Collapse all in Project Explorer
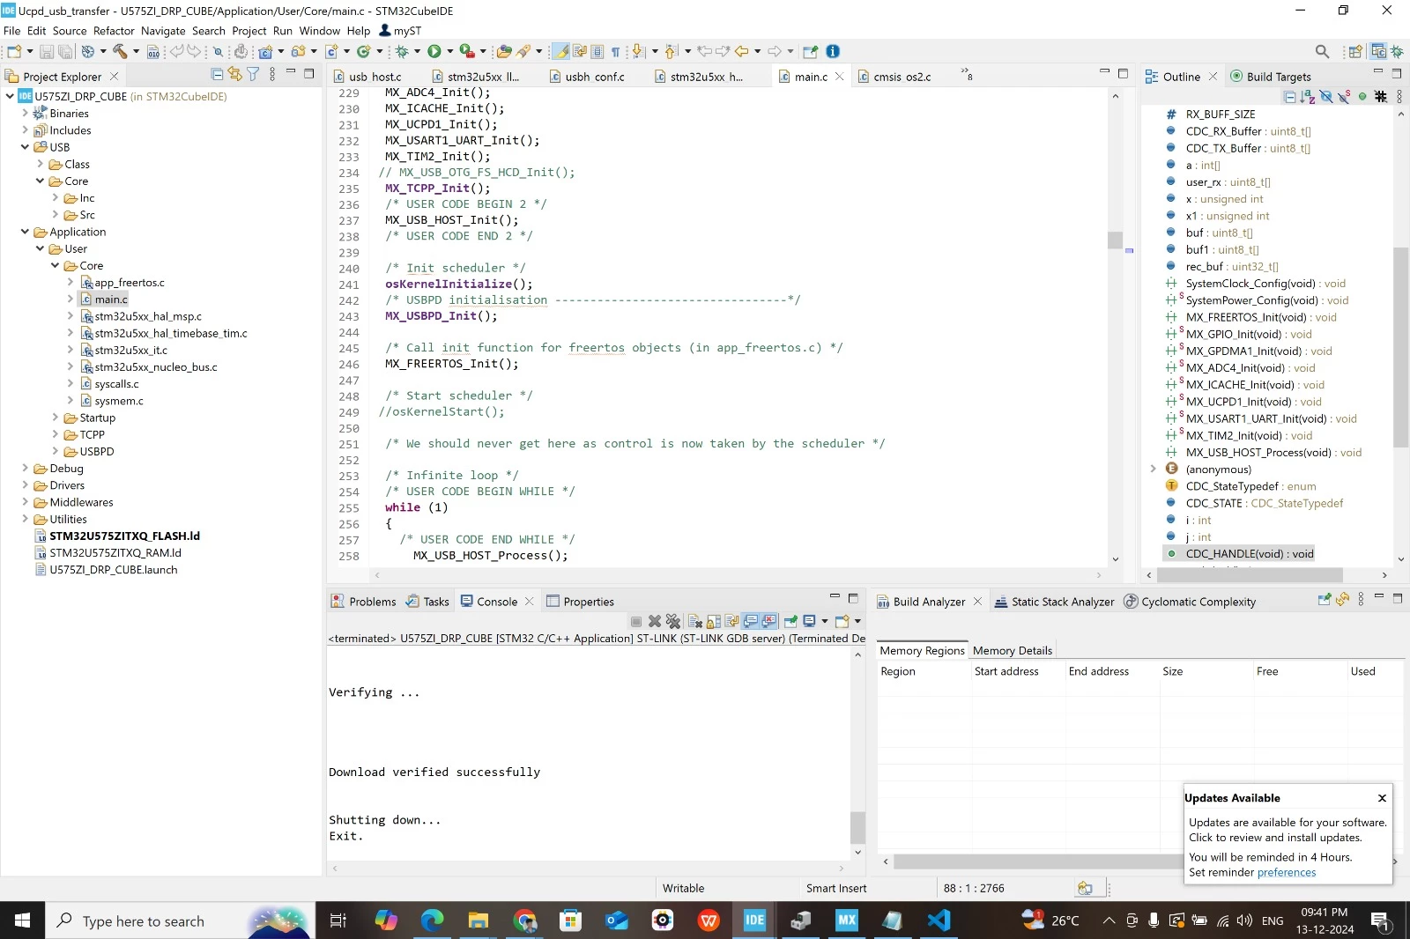This screenshot has height=939, width=1410. [x=217, y=75]
